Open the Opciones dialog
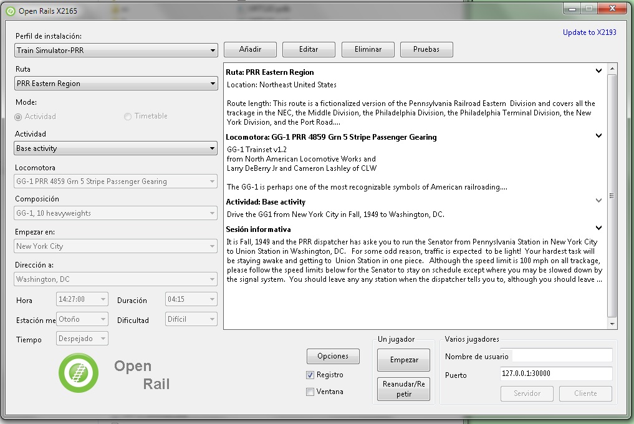This screenshot has width=634, height=424. pos(333,356)
